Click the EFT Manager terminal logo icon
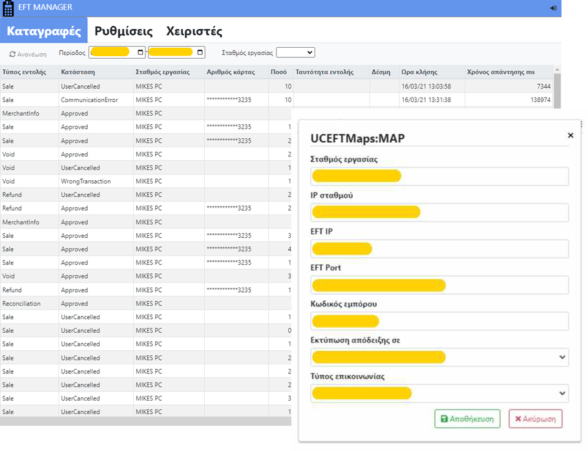This screenshot has width=588, height=451. coord(8,8)
